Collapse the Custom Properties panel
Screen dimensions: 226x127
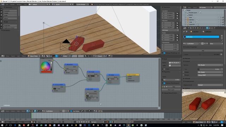[190, 47]
